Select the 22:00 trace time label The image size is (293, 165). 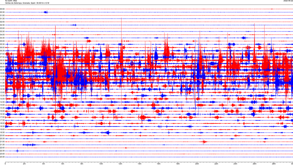2,148
